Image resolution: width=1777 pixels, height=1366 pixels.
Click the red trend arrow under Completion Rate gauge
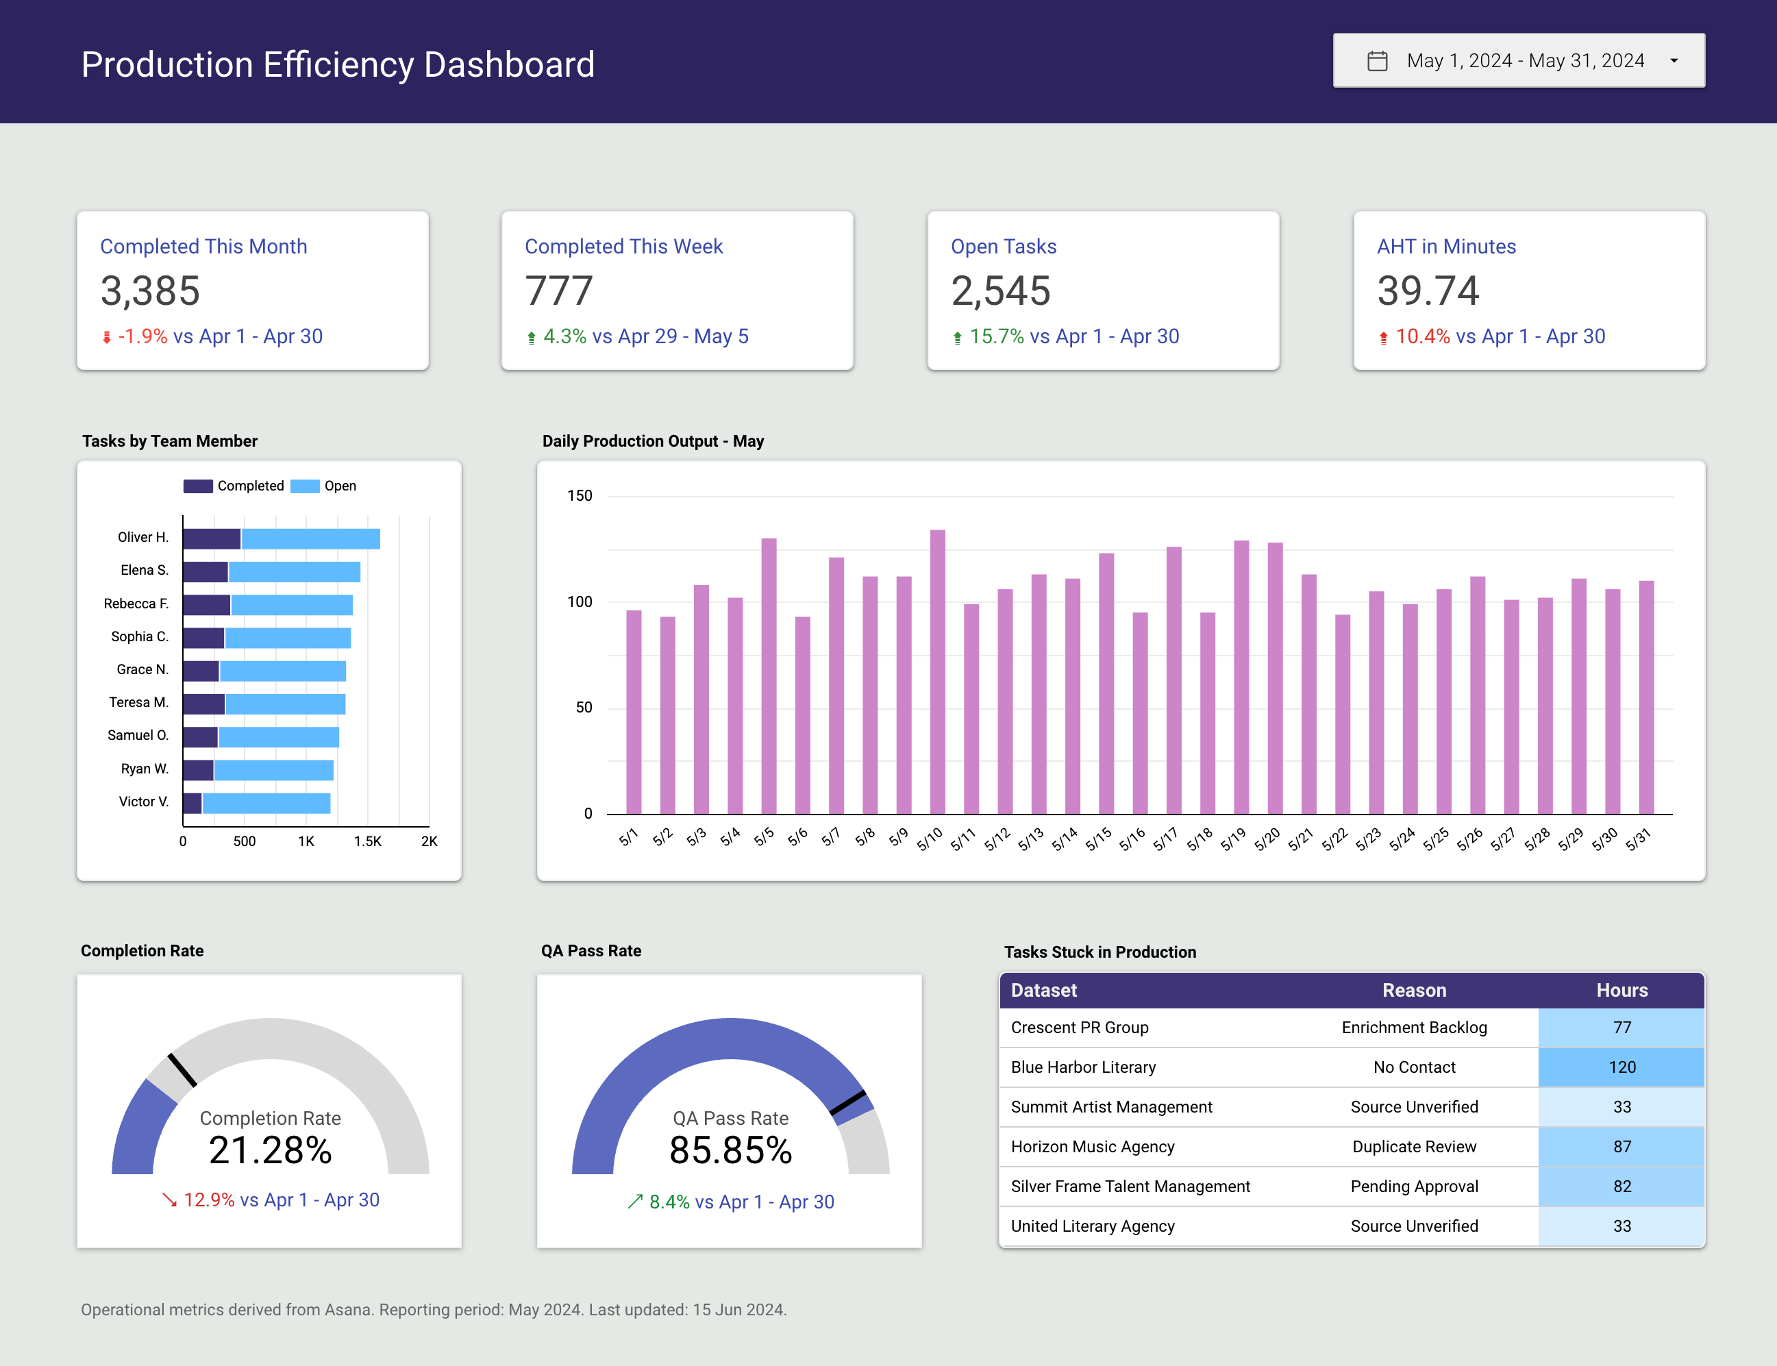tap(169, 1200)
